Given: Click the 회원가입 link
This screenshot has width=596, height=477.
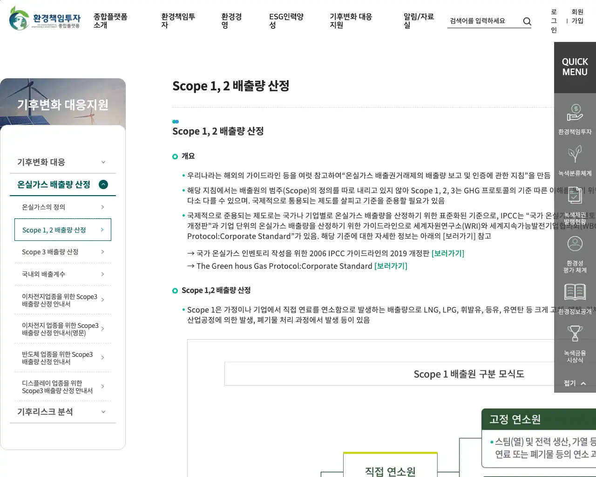Looking at the screenshot, I should [x=577, y=16].
